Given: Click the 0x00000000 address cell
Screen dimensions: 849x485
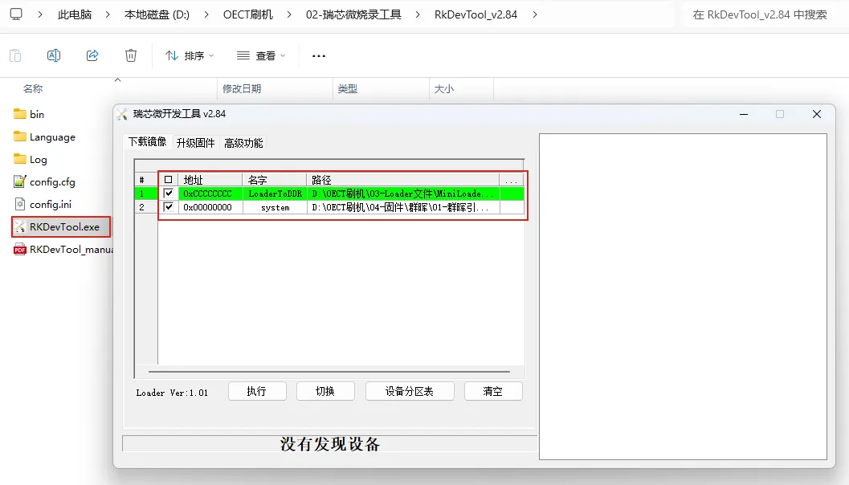Looking at the screenshot, I should (210, 207).
